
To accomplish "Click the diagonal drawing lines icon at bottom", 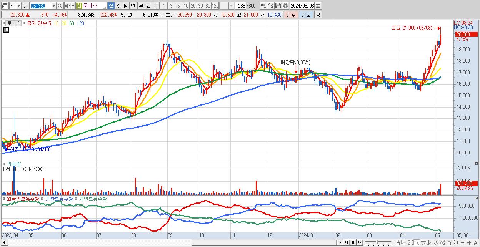I will click(x=436, y=243).
